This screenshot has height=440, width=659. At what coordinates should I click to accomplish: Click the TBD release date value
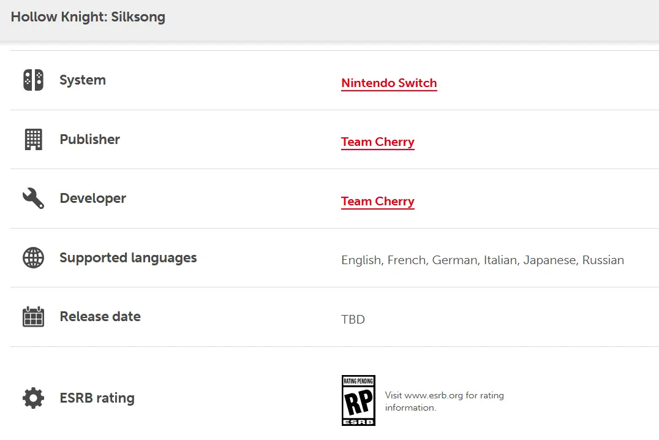353,320
